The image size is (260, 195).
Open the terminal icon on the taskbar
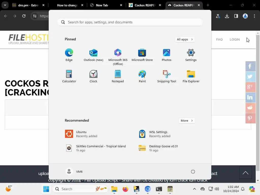click(x=159, y=189)
